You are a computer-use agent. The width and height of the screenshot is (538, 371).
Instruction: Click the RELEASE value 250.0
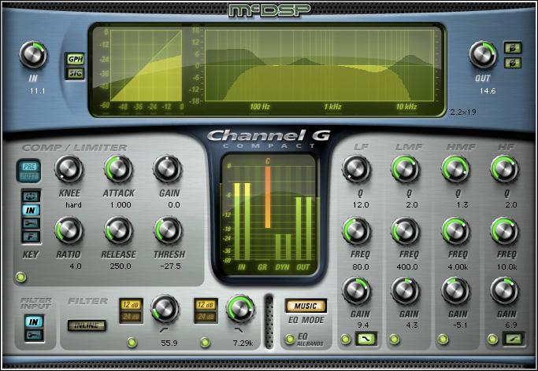tap(121, 266)
